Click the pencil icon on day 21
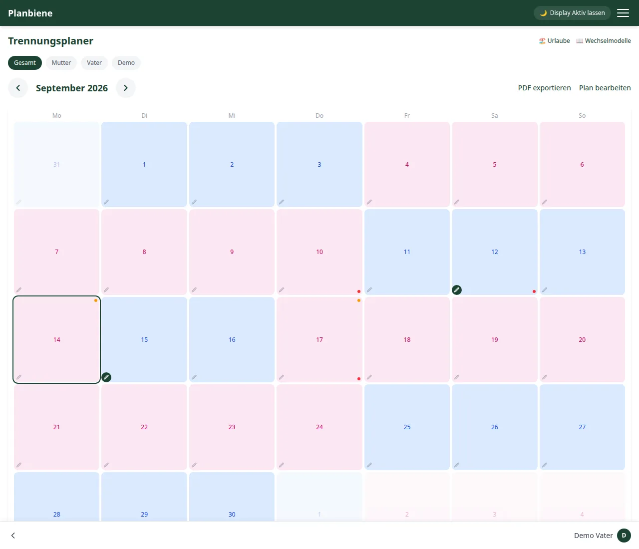The height and width of the screenshot is (549, 639). pos(19,465)
